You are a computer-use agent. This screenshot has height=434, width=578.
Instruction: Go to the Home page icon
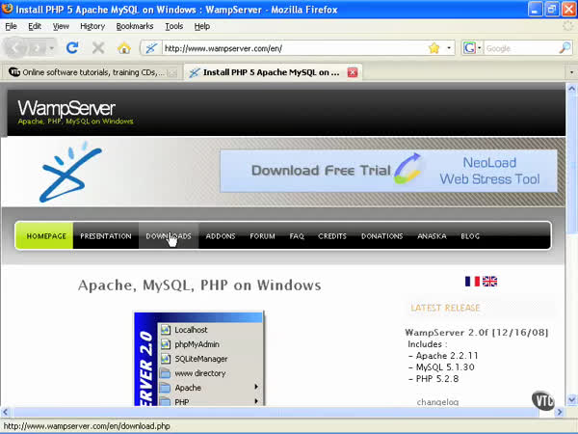click(x=123, y=47)
